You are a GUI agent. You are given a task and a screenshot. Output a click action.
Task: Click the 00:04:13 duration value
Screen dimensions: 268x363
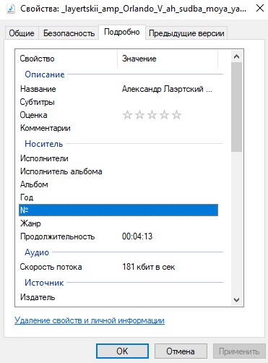137,236
